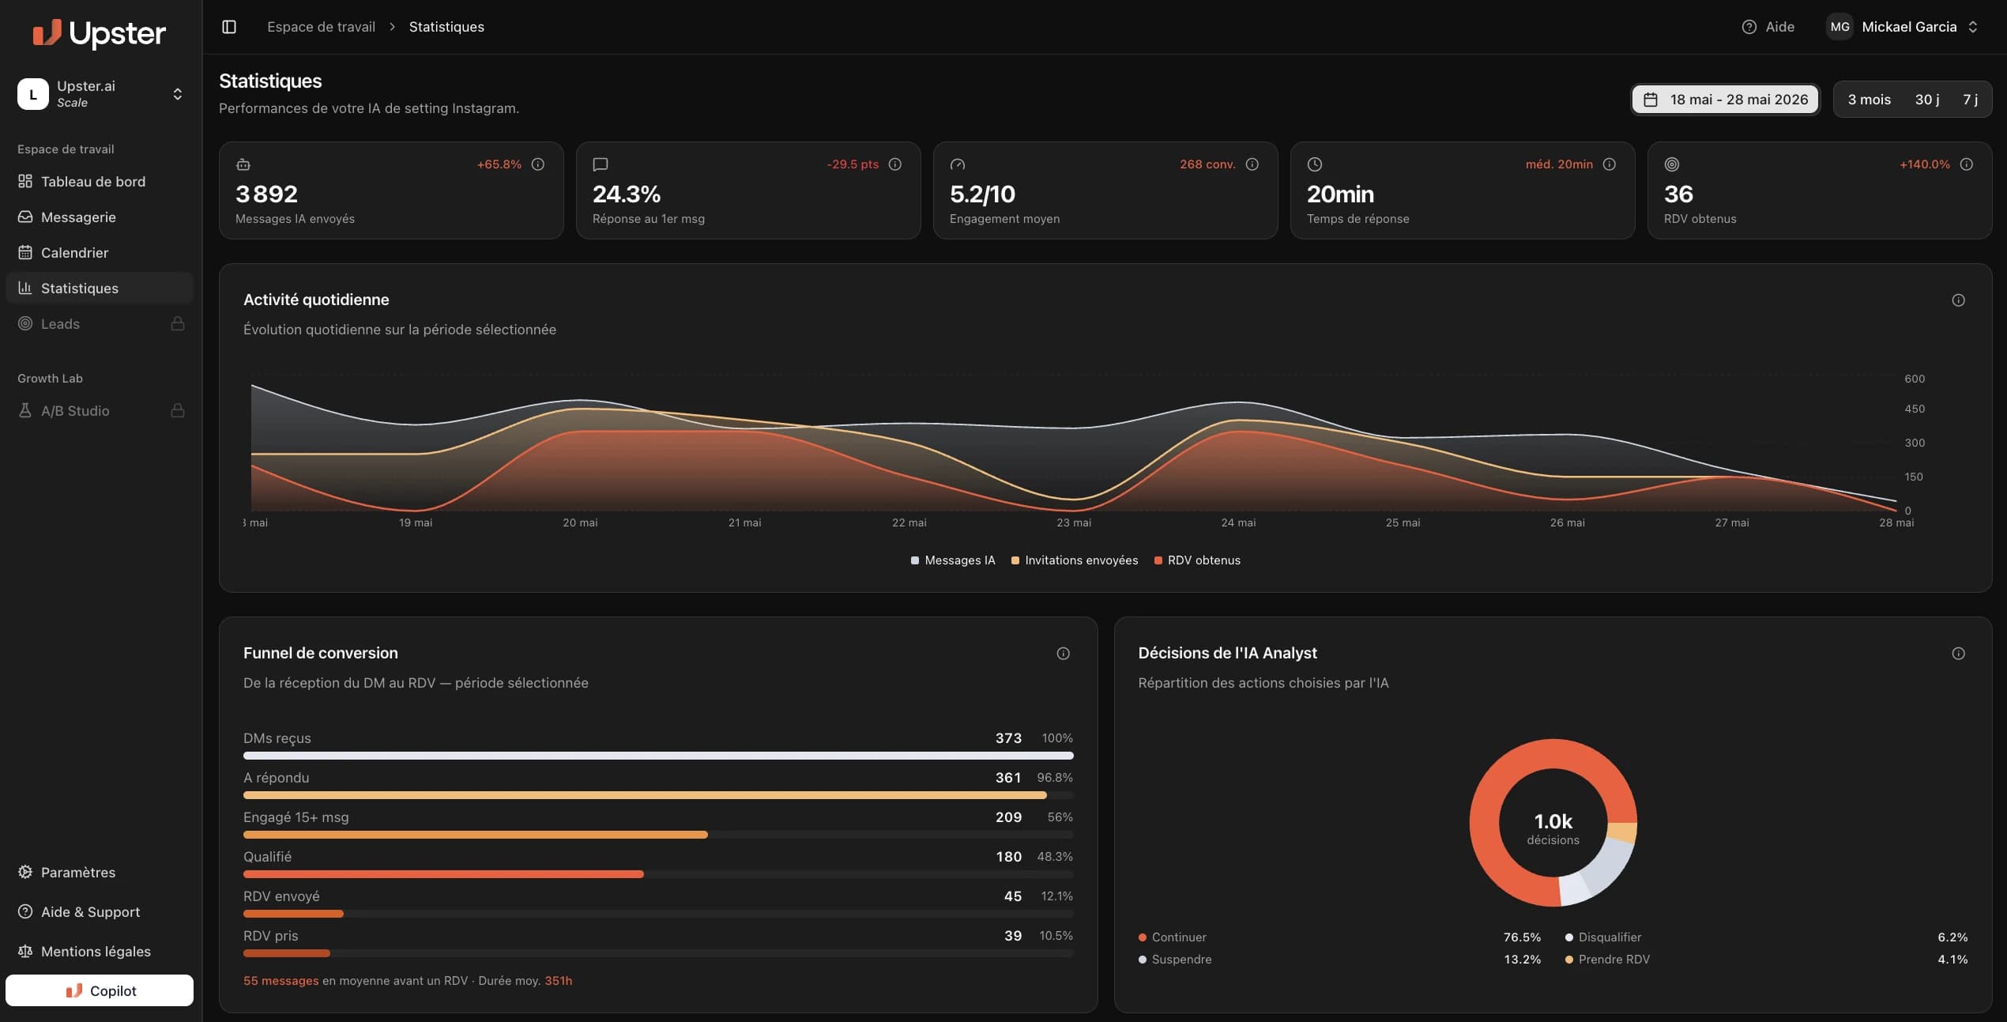Click the Messagerie inbox icon
The image size is (2007, 1022).
25,217
